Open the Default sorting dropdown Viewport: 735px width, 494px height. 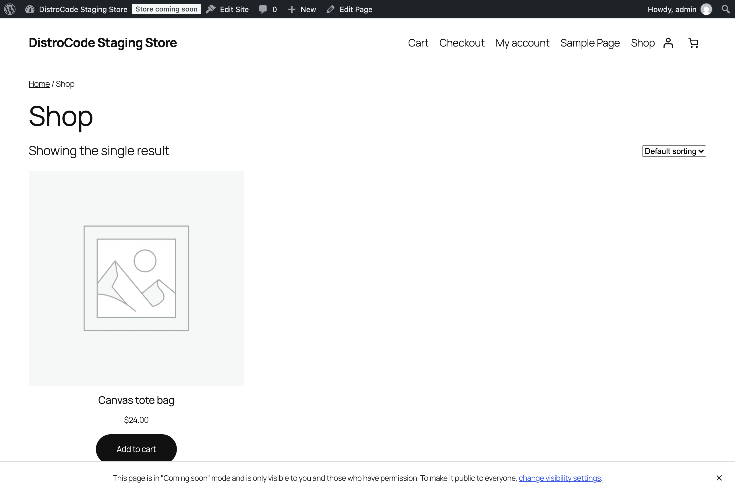point(674,151)
